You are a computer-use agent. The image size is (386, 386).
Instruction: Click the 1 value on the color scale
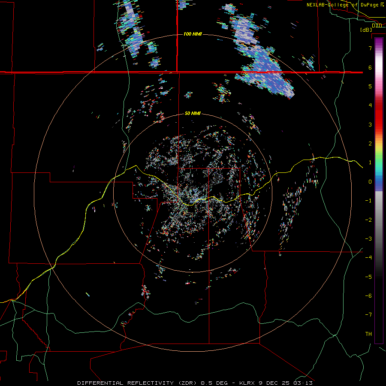coord(370,163)
